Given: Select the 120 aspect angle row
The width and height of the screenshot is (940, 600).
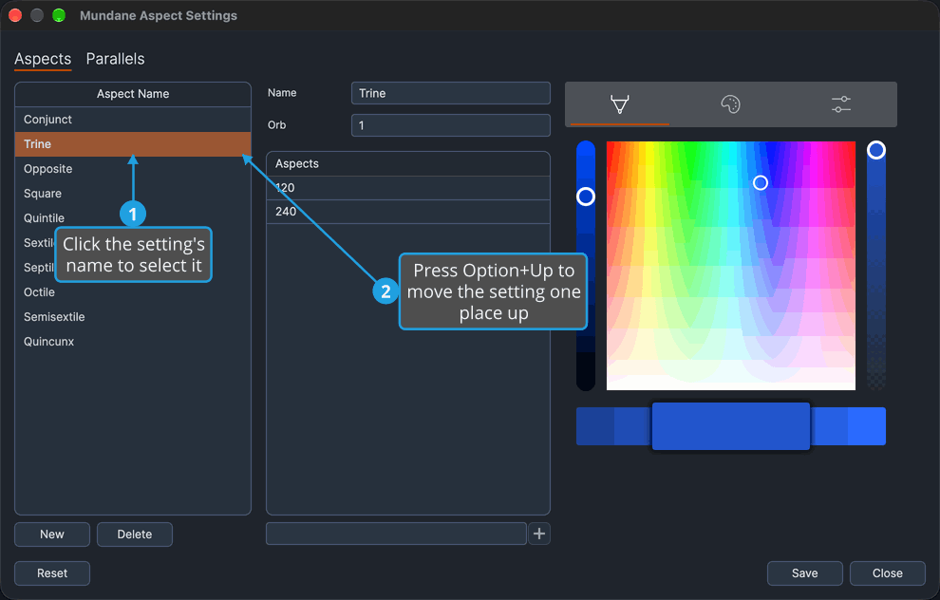Looking at the screenshot, I should click(408, 188).
